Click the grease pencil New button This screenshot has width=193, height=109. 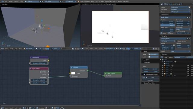pos(153,78)
